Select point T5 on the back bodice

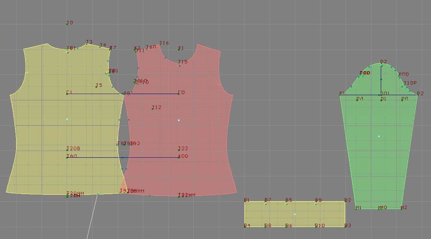pyautogui.click(x=97, y=87)
